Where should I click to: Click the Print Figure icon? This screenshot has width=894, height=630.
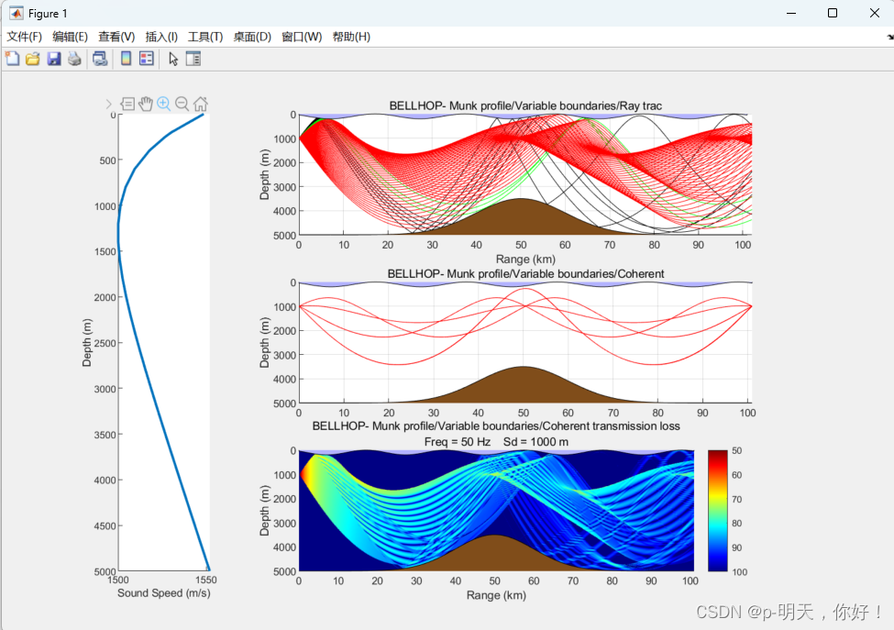point(74,59)
